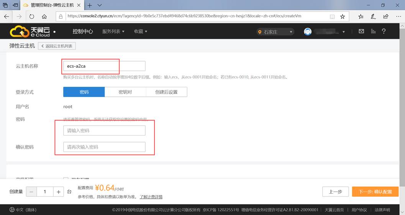405x215 pixels.
Task: Close the 管理控制台-弹性云主机 tab
Action: (x=79, y=5)
